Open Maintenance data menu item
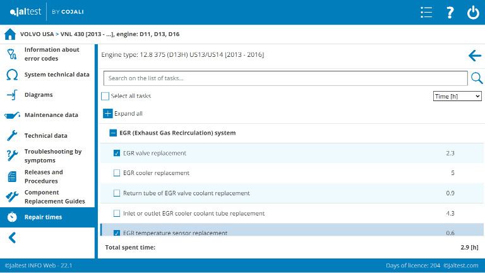Image resolution: width=485 pixels, height=273 pixels. point(51,115)
